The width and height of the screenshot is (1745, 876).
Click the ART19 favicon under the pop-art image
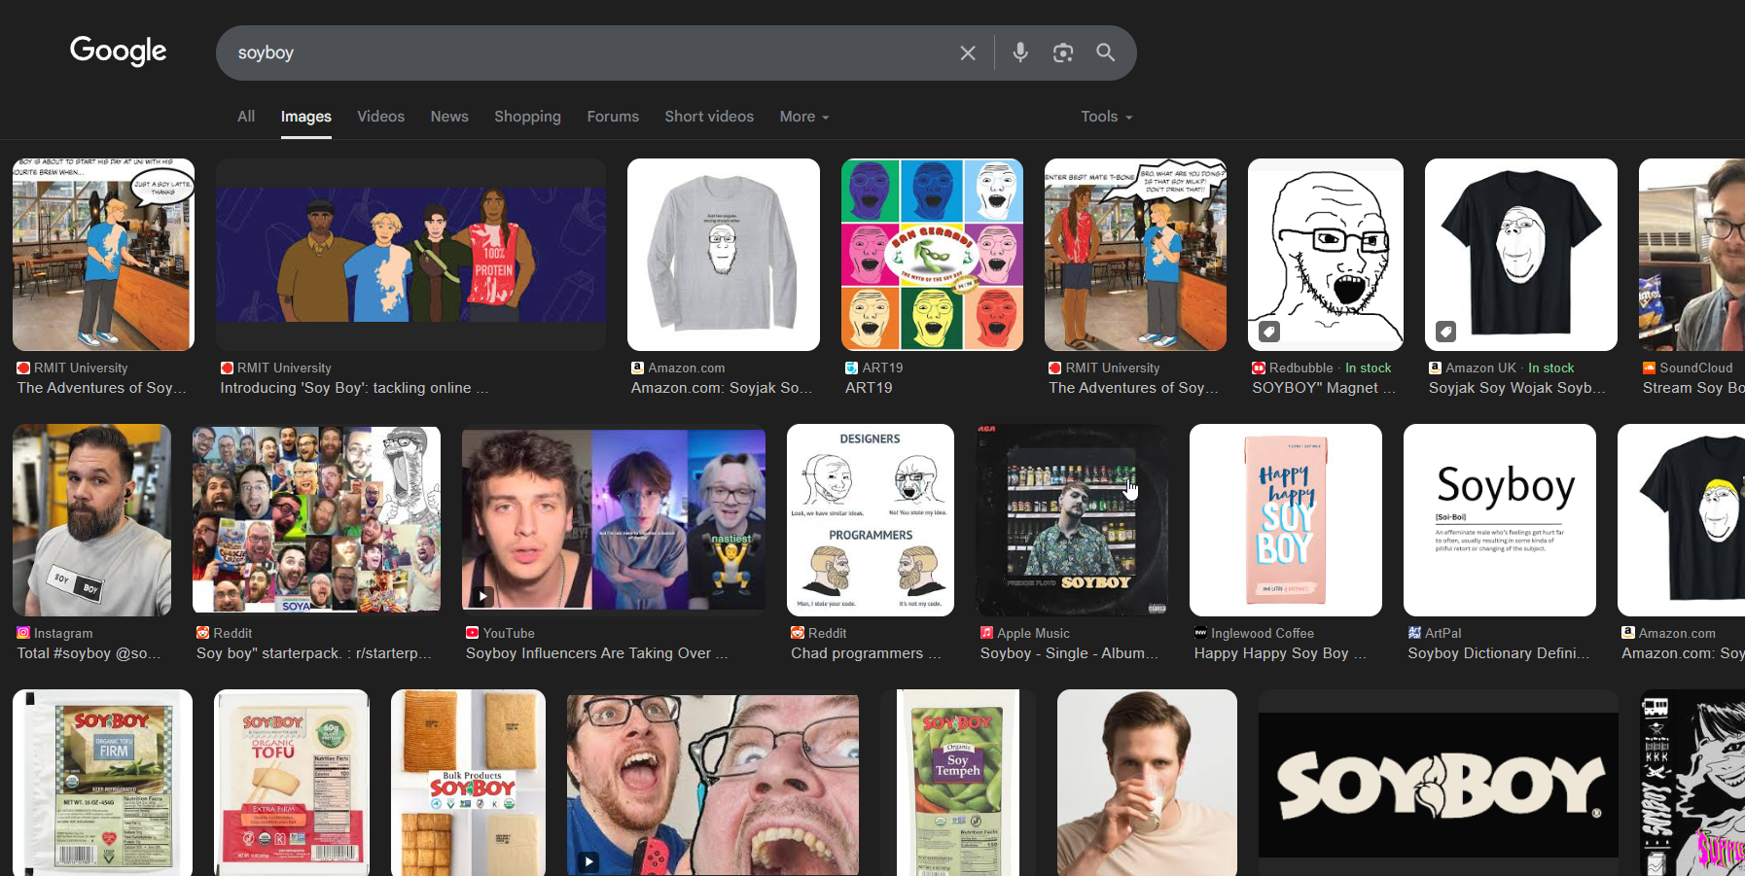tap(852, 368)
